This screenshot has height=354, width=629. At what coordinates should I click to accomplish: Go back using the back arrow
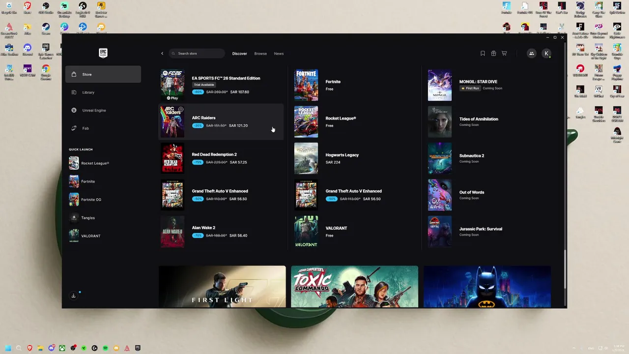coord(162,53)
